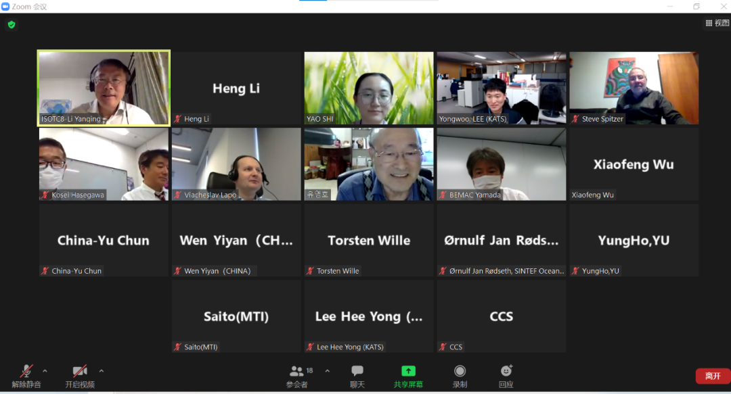Leave the meeting with the red button
The image size is (731, 394).
712,376
